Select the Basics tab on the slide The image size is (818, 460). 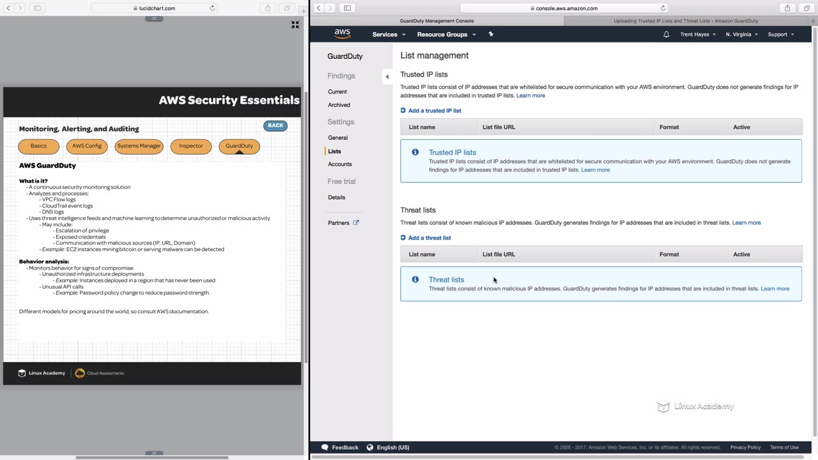38,146
